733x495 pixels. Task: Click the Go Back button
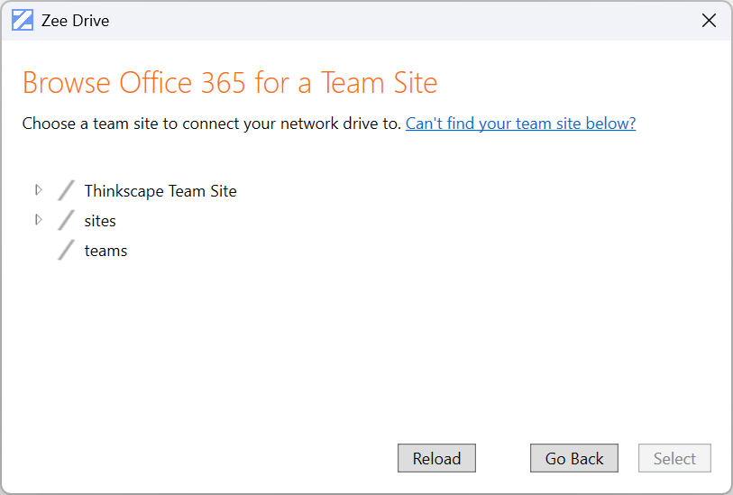[x=573, y=458]
